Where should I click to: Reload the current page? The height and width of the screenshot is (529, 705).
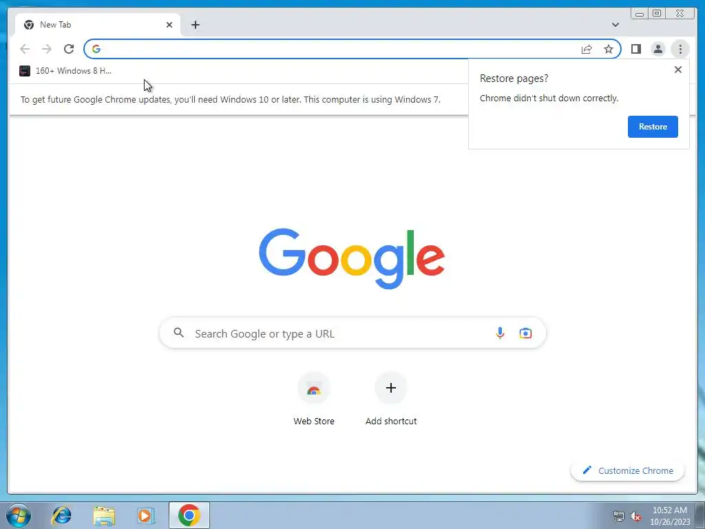click(69, 49)
